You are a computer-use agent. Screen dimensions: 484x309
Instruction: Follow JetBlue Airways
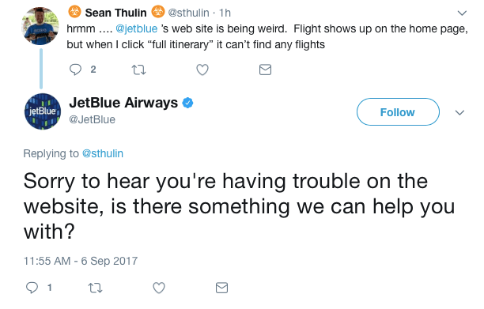tap(398, 112)
